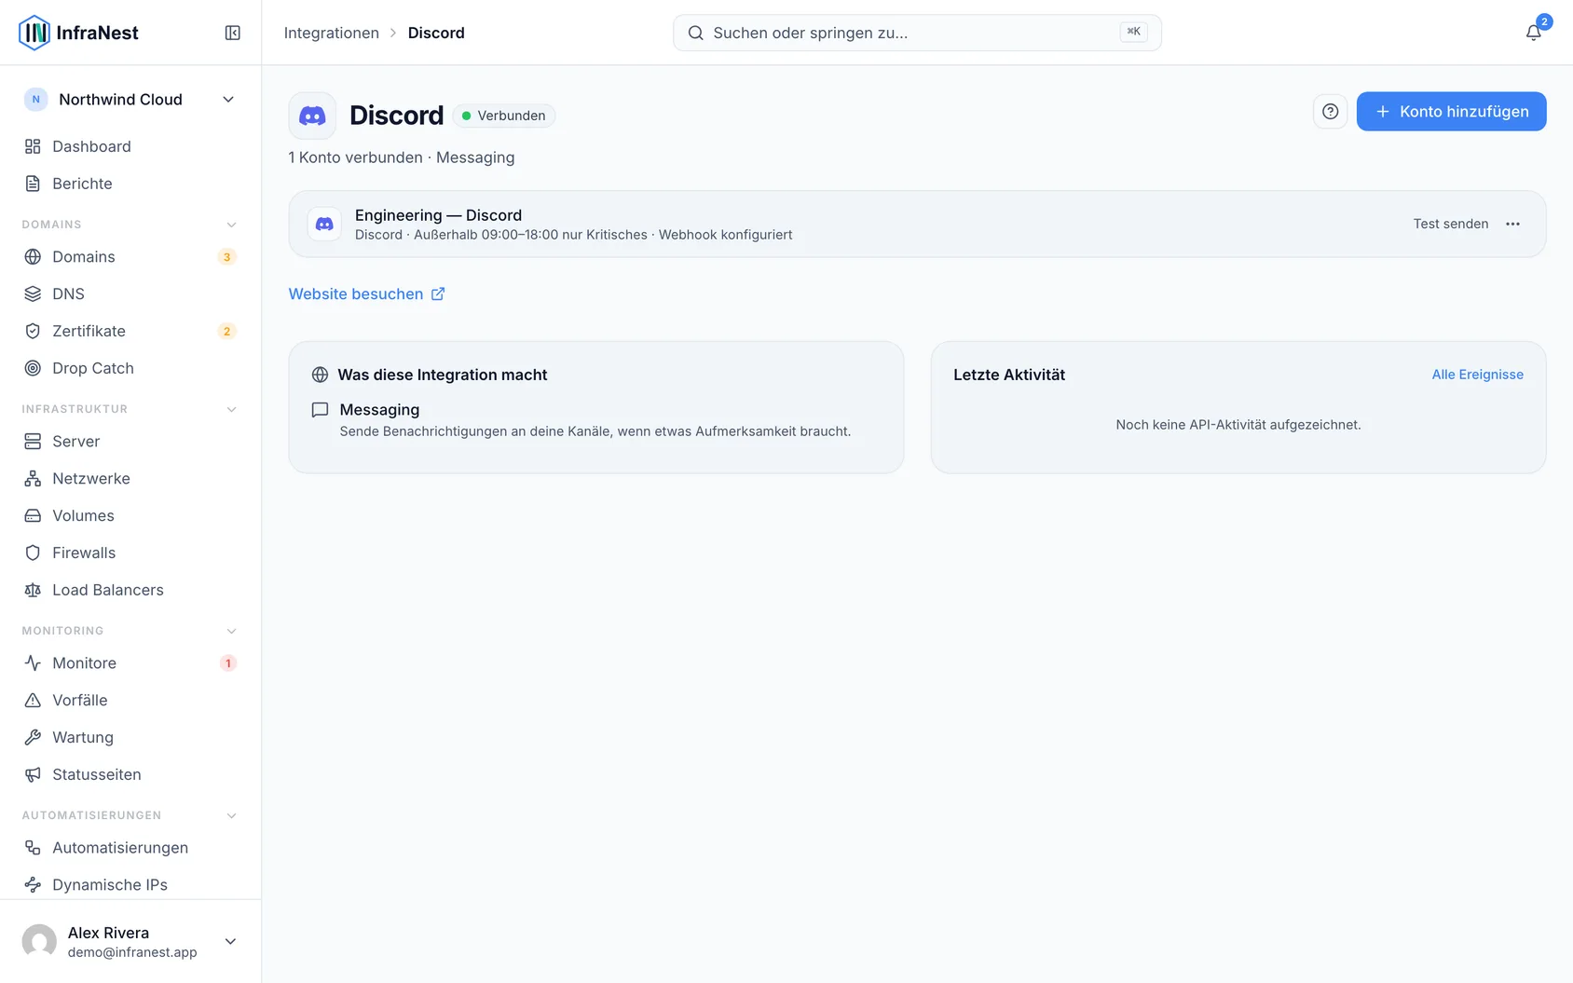Click the Firewalls shield icon
Screen dimensions: 1573x983
pyautogui.click(x=33, y=553)
